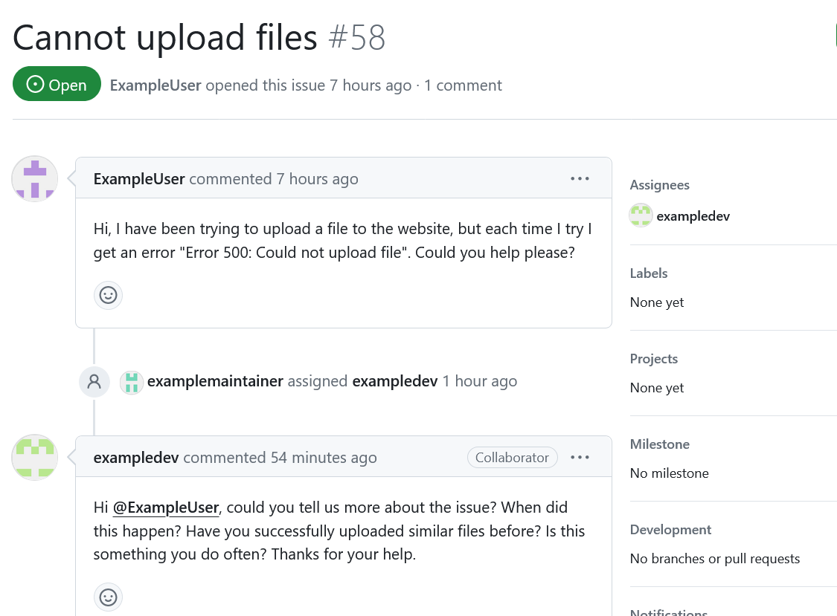
Task: Click the assignment event person icon
Action: 94,381
